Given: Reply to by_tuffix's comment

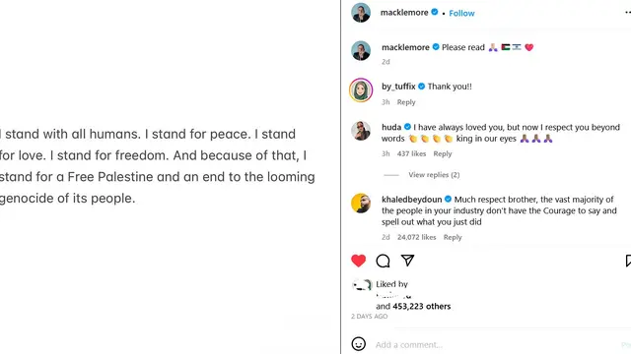Looking at the screenshot, I should [x=406, y=102].
